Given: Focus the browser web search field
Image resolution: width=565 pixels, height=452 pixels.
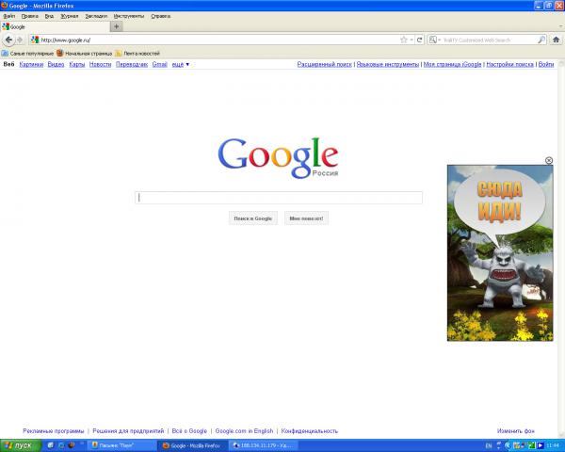Looking at the screenshot, I should tap(489, 40).
